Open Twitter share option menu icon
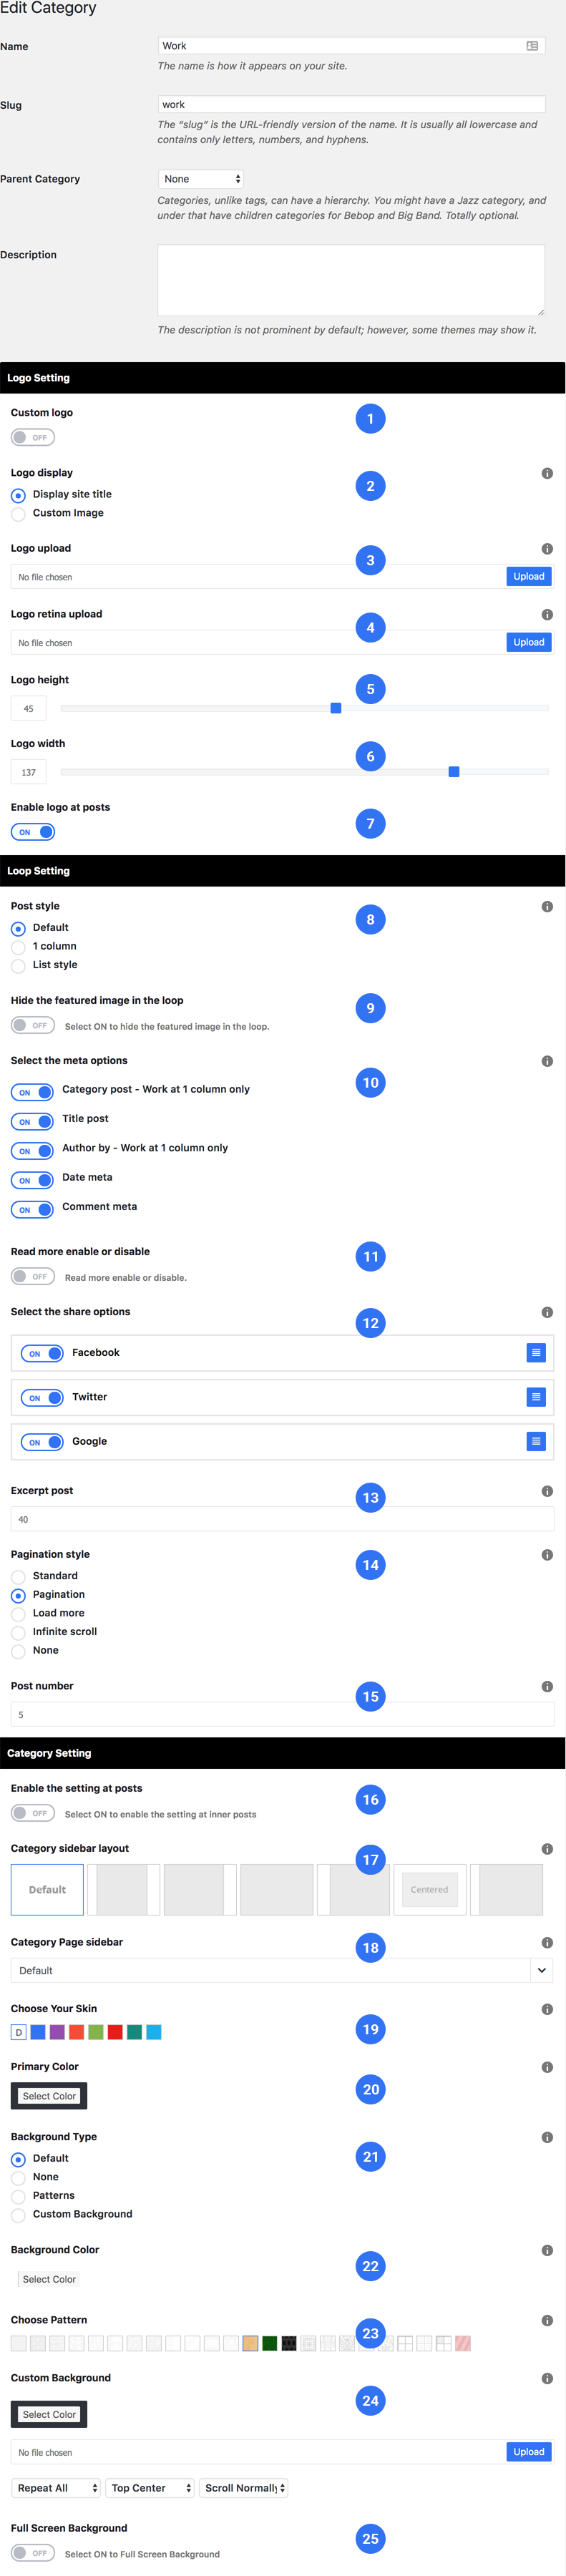Screen dimensions: 566x2576 [536, 1397]
